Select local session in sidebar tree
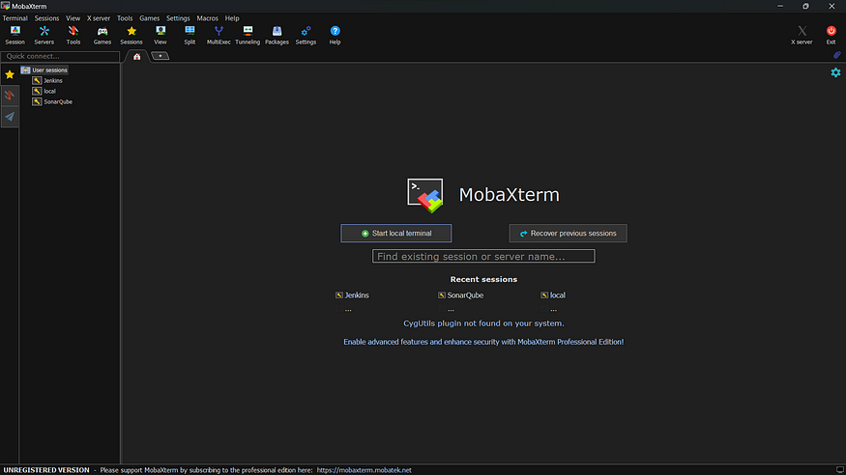846x475 pixels. tap(44, 91)
